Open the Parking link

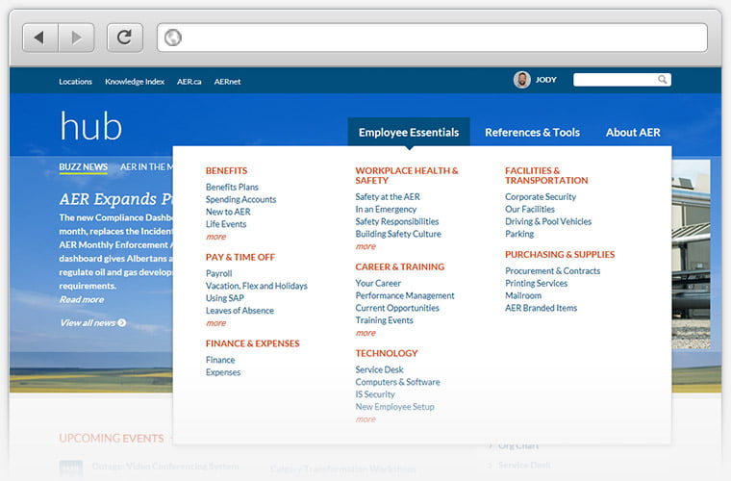(519, 234)
